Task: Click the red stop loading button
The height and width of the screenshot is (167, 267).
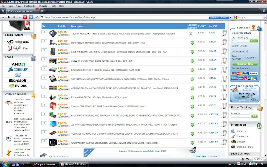Action: tap(25, 17)
